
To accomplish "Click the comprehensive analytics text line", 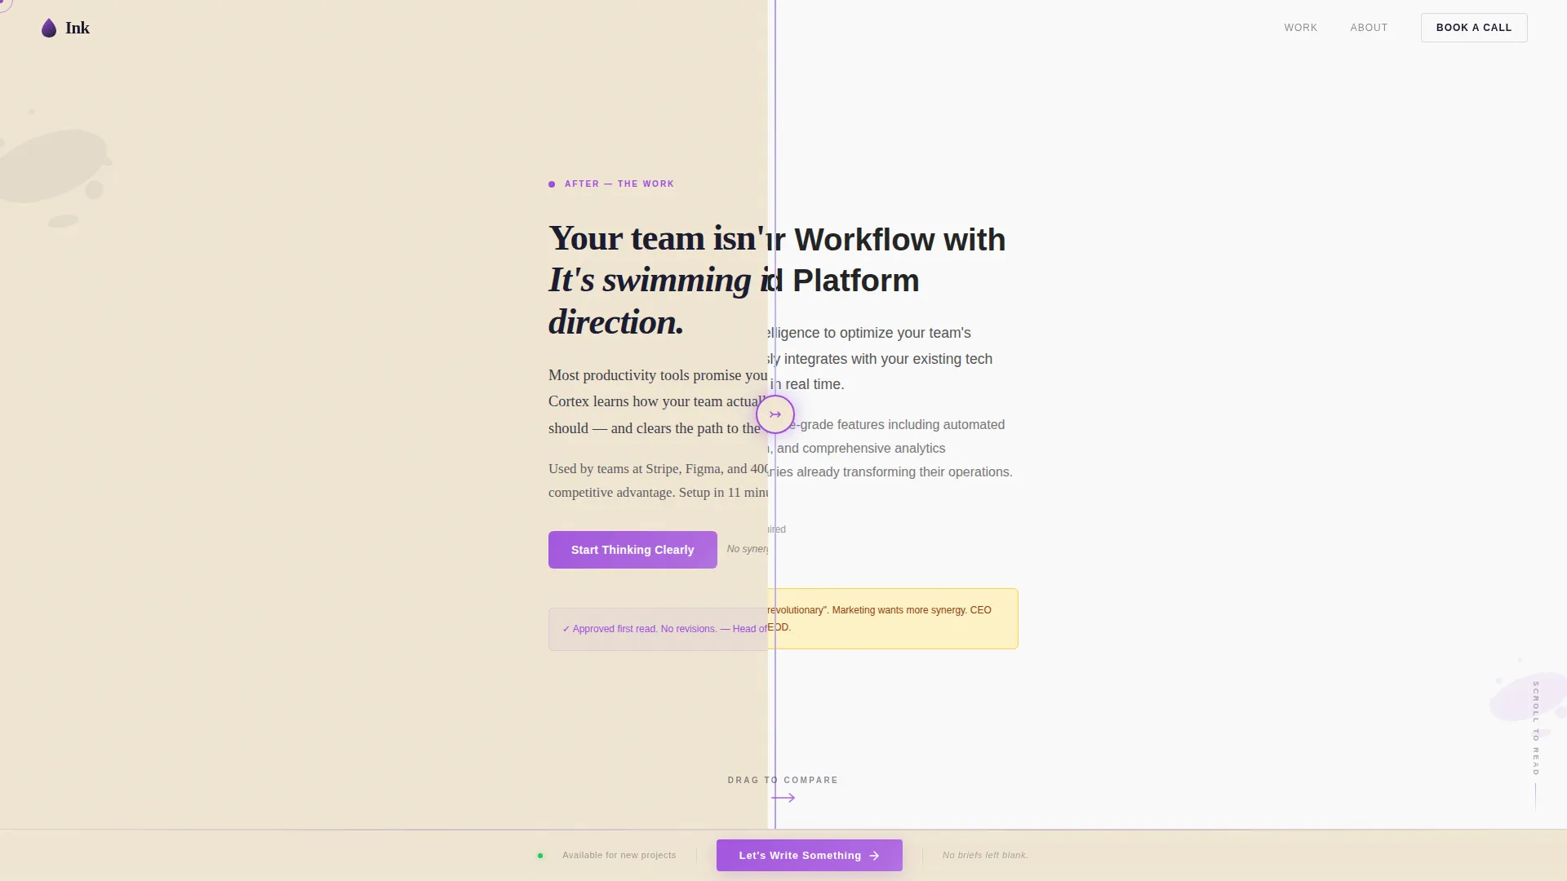I will [x=856, y=448].
